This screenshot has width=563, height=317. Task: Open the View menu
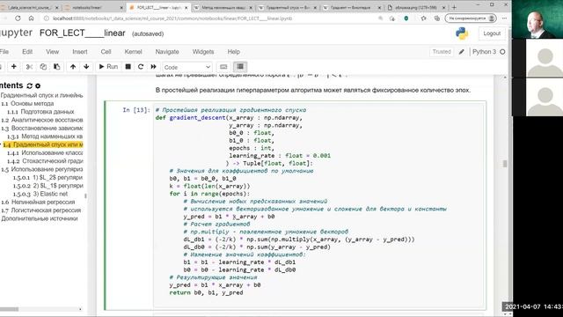(x=53, y=52)
